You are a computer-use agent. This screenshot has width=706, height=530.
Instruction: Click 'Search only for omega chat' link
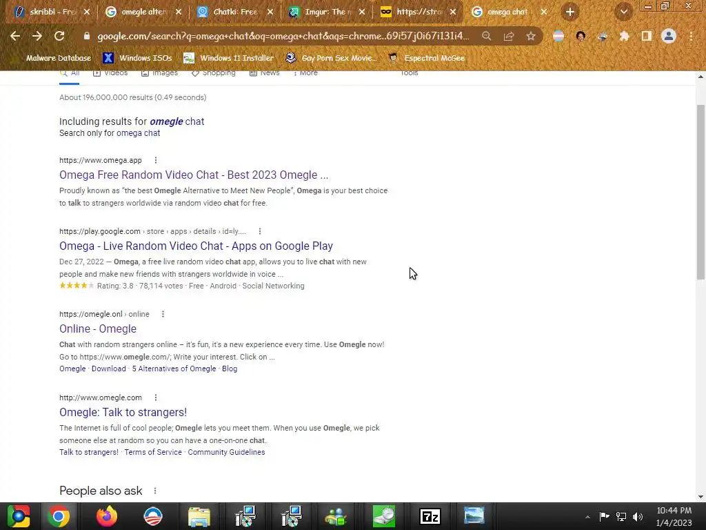tap(138, 133)
